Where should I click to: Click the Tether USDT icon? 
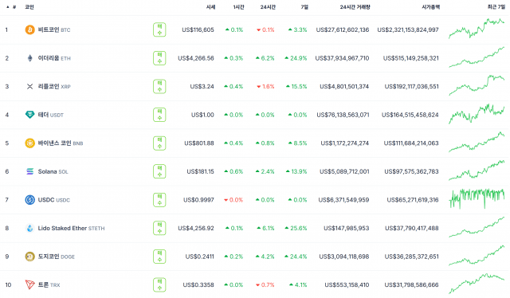pos(30,115)
